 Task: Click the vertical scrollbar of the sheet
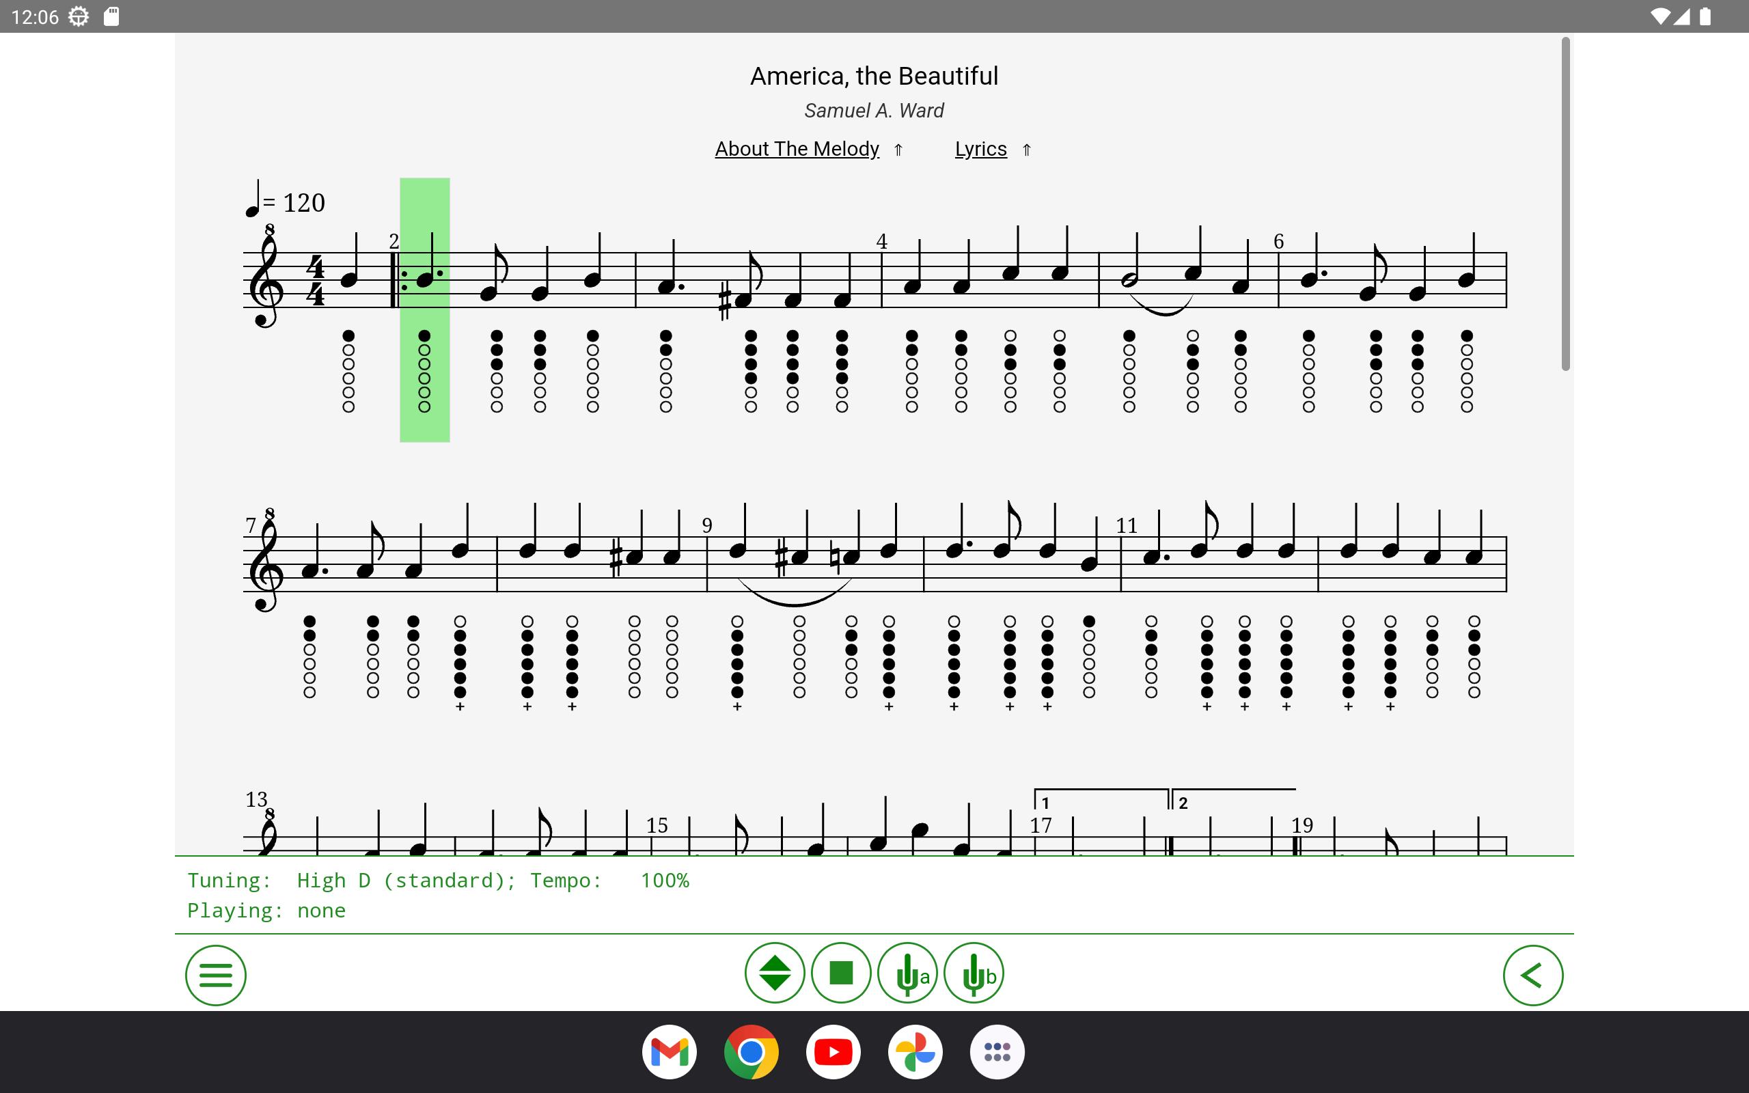tap(1565, 203)
